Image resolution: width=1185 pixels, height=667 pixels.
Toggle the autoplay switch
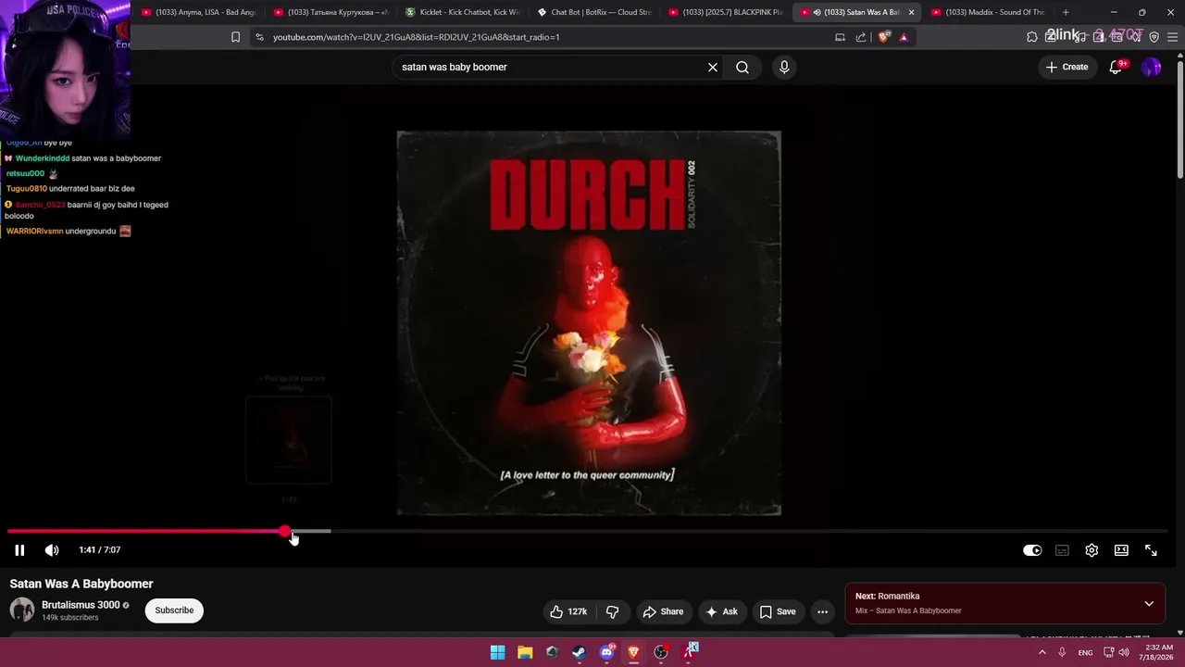coord(1032,550)
